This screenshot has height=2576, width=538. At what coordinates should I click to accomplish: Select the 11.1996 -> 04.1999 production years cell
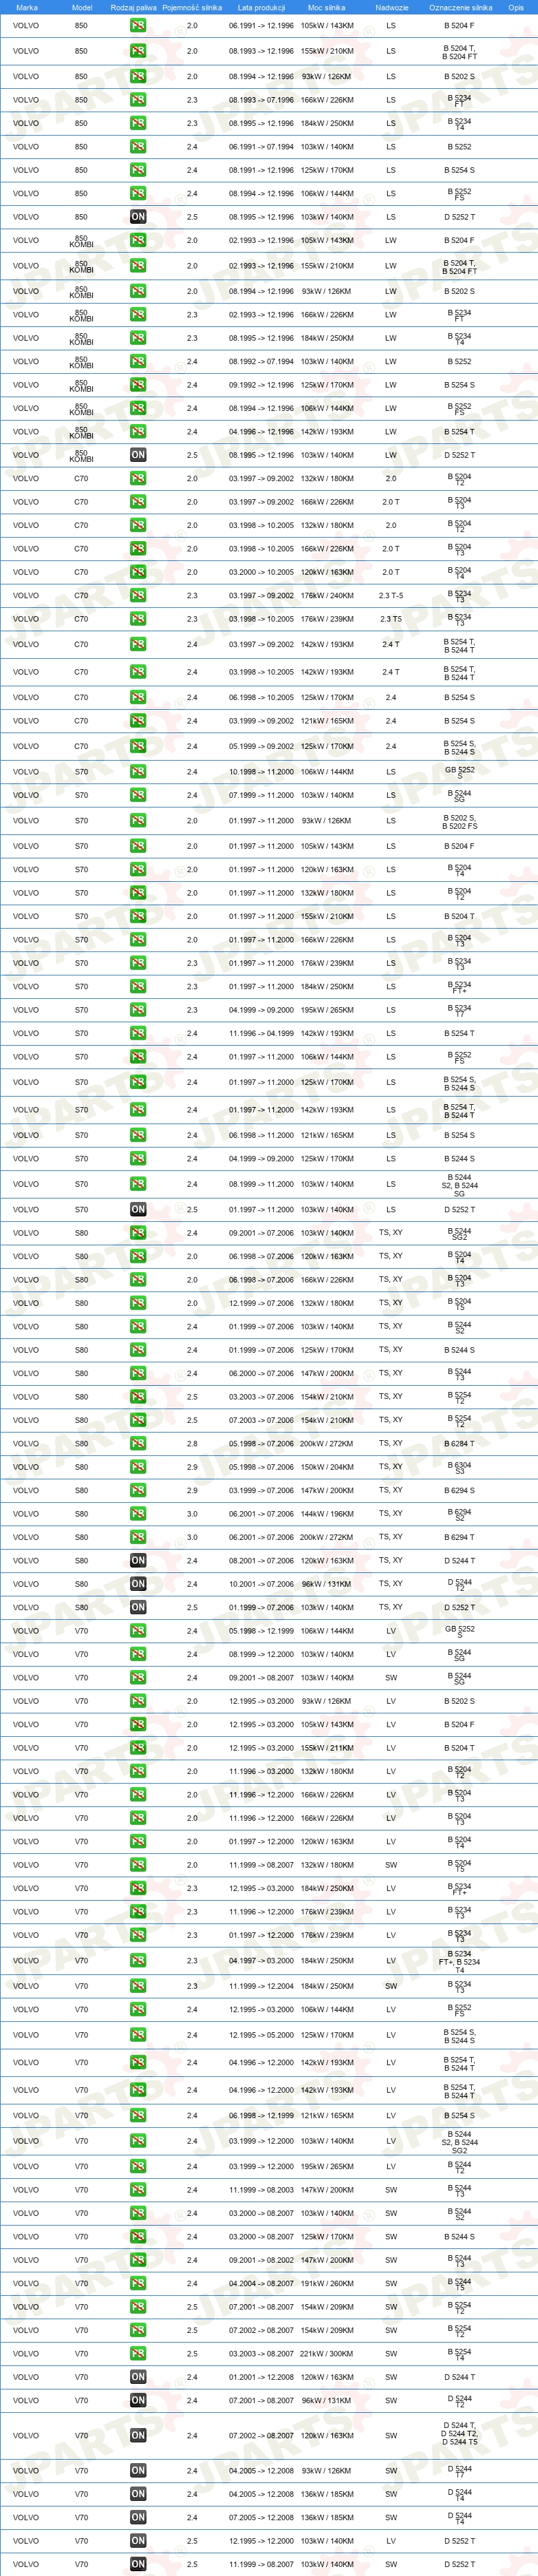(261, 1033)
